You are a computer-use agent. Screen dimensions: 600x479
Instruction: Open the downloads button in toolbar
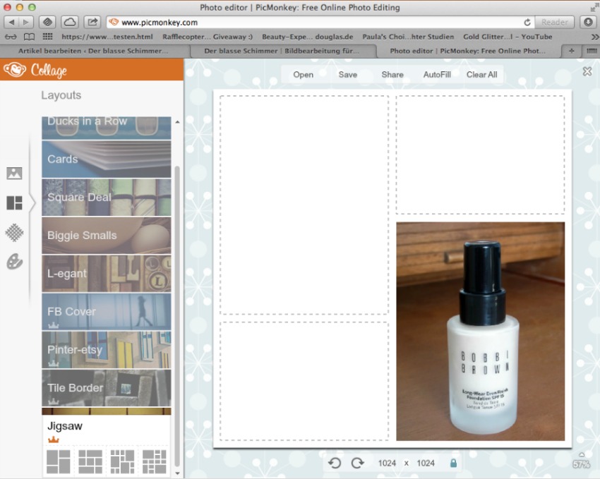(x=588, y=22)
